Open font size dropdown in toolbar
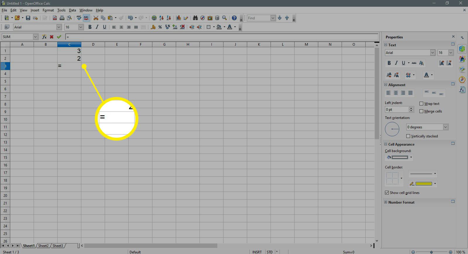468x254 pixels. pyautogui.click(x=81, y=27)
